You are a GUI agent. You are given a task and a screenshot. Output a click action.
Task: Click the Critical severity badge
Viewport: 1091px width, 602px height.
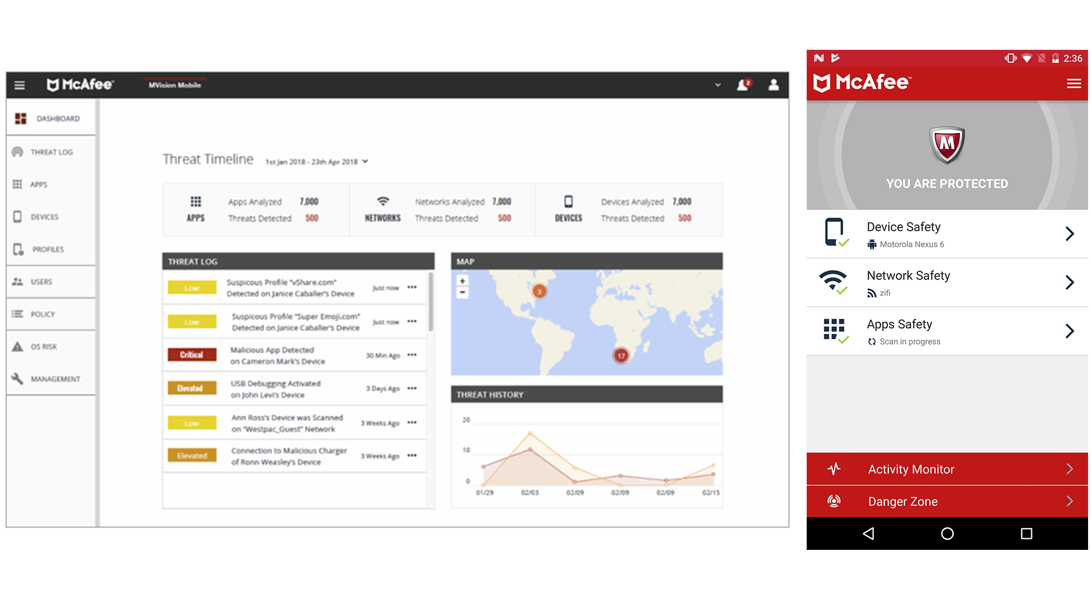coord(192,355)
